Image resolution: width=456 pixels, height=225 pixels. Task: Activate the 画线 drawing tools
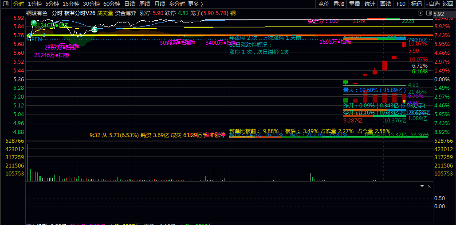385,4
